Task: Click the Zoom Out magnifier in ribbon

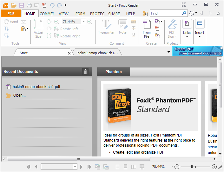Action: click(56, 22)
